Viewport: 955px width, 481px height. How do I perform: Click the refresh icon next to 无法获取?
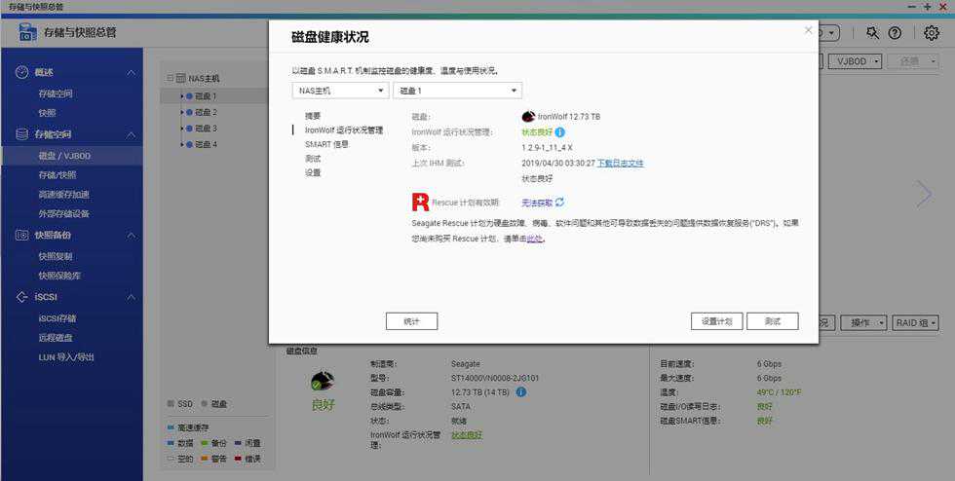560,203
